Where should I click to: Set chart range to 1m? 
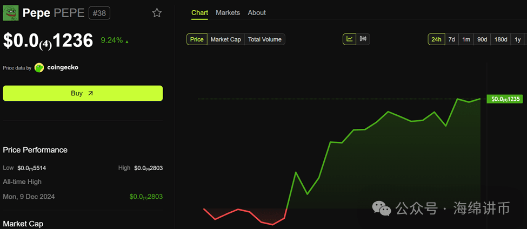[466, 39]
